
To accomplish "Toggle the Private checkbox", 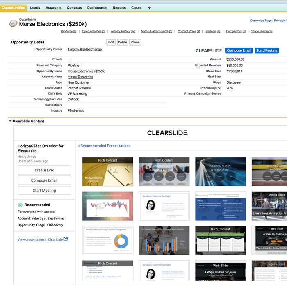I will tap(70, 60).
